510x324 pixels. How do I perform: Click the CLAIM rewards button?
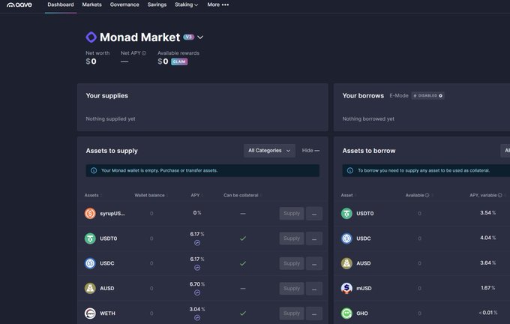179,61
